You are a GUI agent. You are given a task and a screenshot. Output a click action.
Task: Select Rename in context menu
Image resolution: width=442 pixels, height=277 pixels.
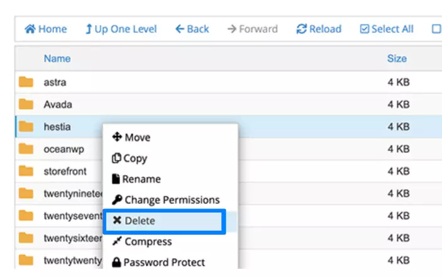click(x=136, y=179)
